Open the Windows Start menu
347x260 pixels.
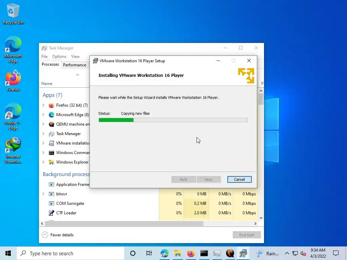(x=8, y=253)
